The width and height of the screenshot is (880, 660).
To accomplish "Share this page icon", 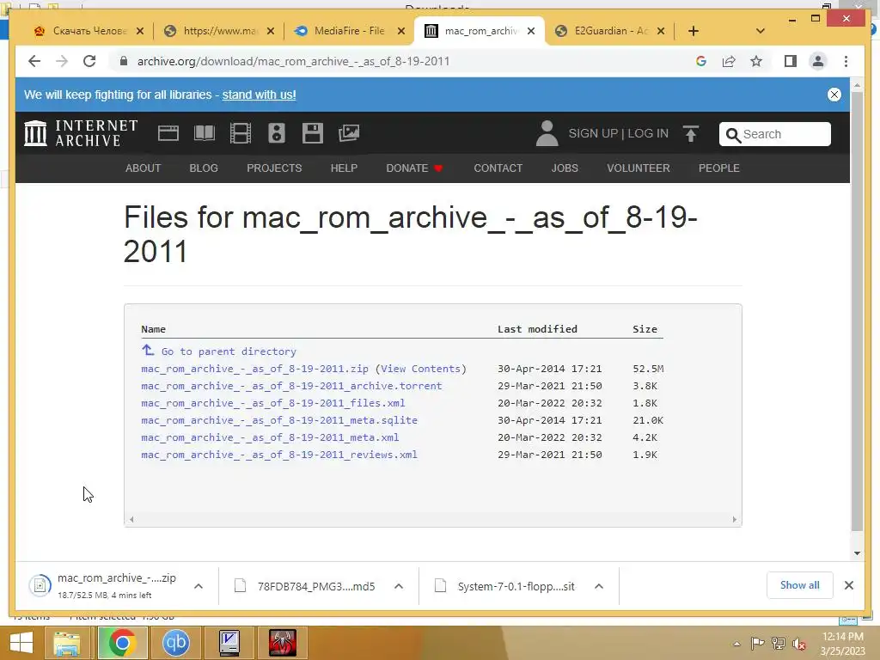I will pyautogui.click(x=729, y=61).
